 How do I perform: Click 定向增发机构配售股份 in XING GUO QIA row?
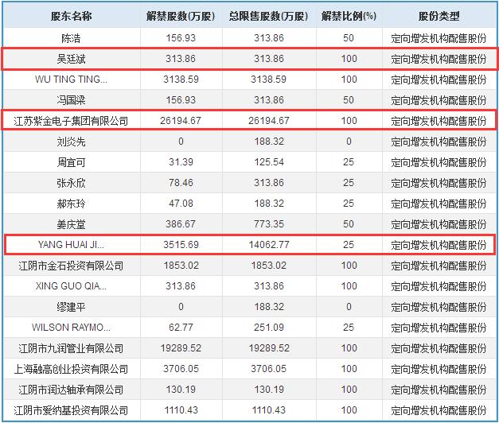439,286
